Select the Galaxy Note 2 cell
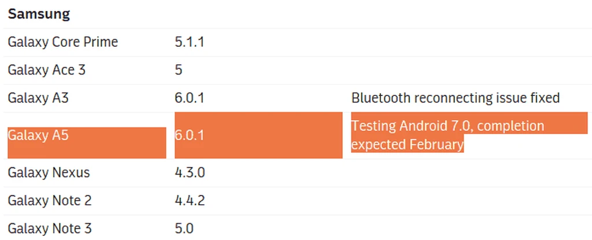The width and height of the screenshot is (592, 240). point(50,201)
